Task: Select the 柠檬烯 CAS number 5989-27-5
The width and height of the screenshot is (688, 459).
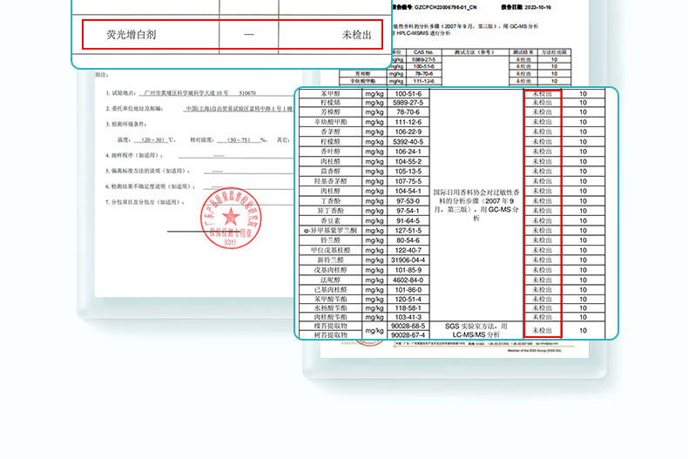Action: (408, 103)
